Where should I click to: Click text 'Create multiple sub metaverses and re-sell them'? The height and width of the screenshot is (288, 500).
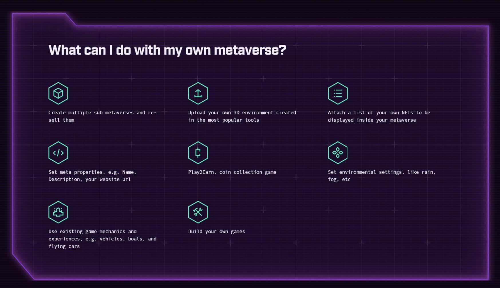pyautogui.click(x=102, y=116)
